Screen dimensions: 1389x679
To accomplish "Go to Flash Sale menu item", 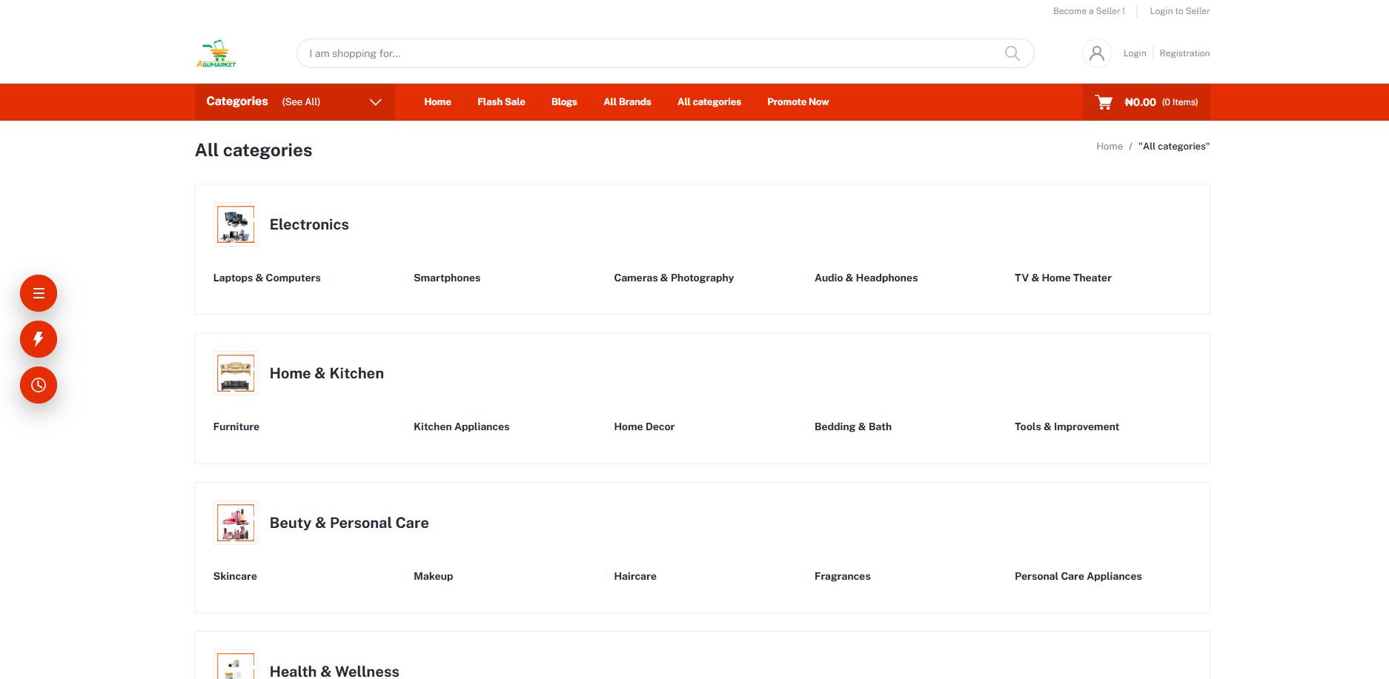I will click(x=501, y=102).
